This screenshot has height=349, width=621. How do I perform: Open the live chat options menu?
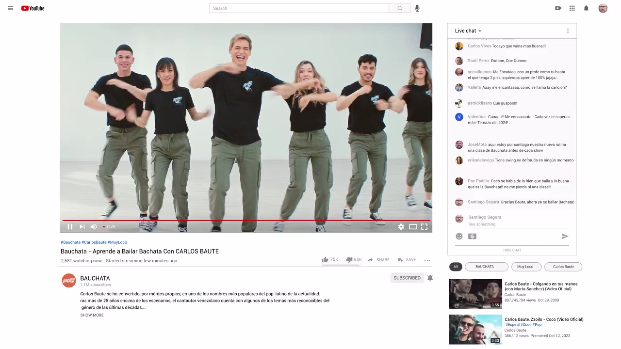(568, 31)
